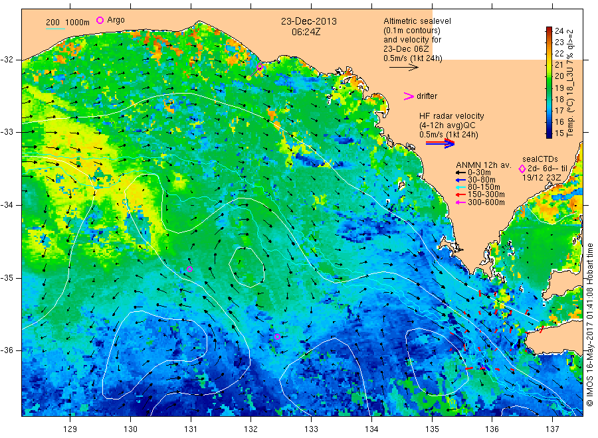
Task: Click the longitude axis label '130'
Action: pos(130,429)
